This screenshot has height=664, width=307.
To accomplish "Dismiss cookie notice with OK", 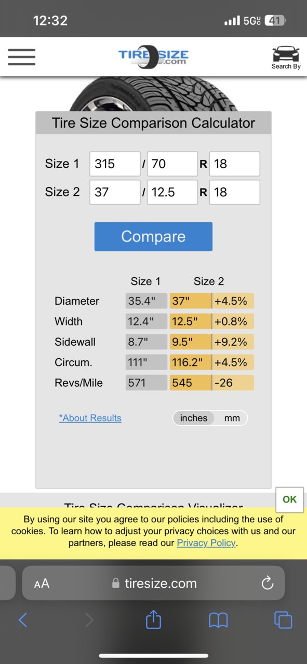I will coord(289,499).
